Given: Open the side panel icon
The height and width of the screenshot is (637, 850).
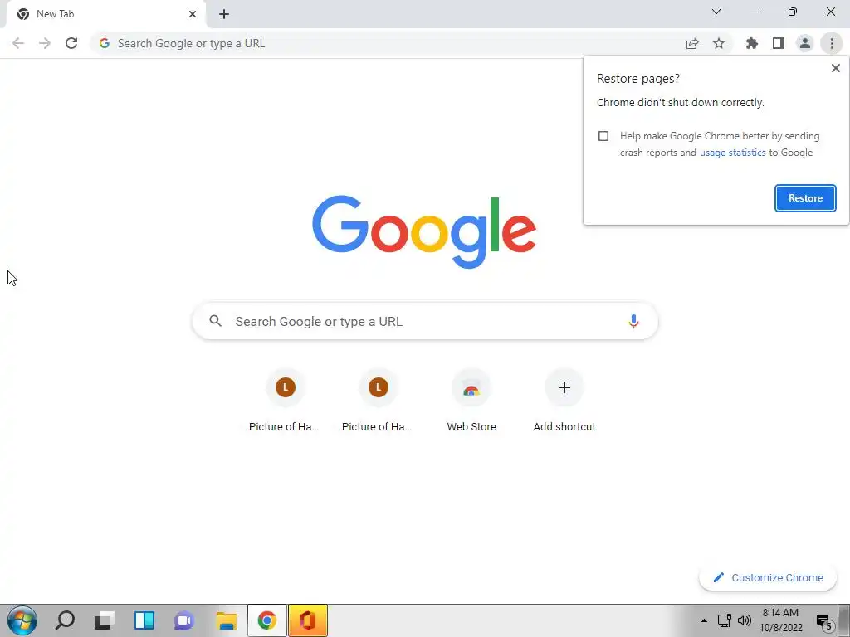Looking at the screenshot, I should (x=779, y=43).
